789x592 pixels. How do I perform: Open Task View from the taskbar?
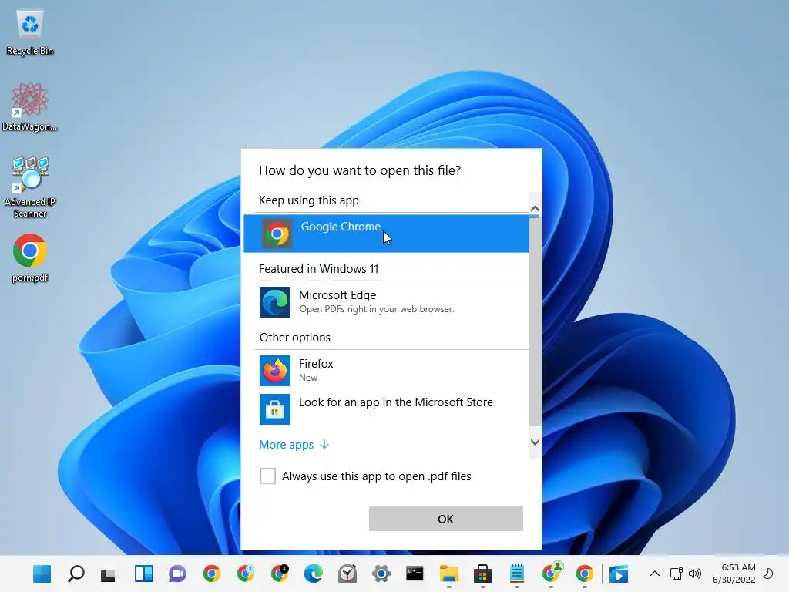108,573
